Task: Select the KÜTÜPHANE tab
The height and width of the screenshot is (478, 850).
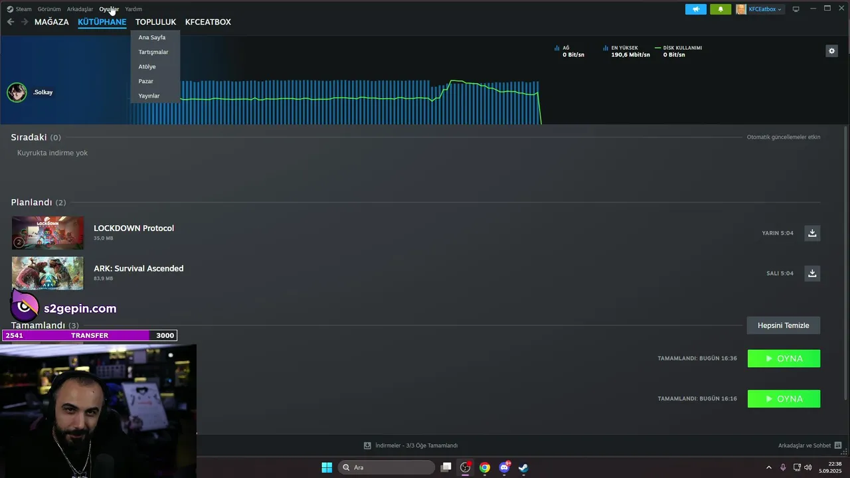Action: point(102,22)
